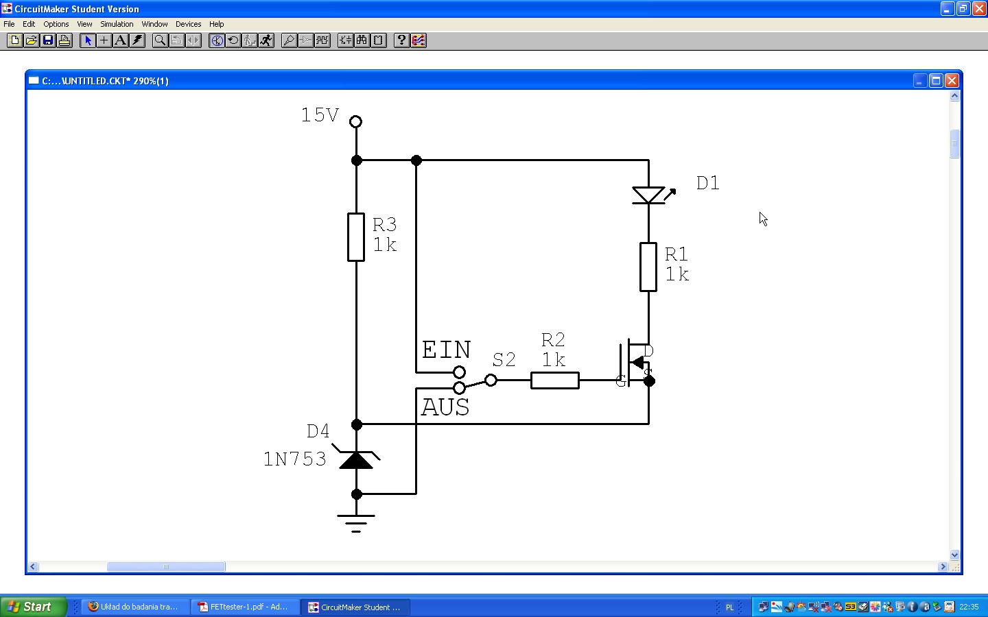Select the Delete tool (lightning bolt)
Image resolution: width=988 pixels, height=617 pixels.
[137, 40]
